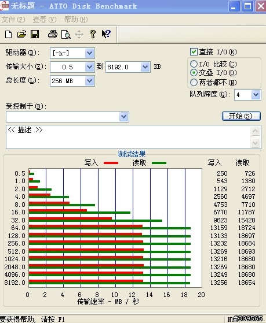Toggle the 直接 I/O checkbox

(x=194, y=51)
